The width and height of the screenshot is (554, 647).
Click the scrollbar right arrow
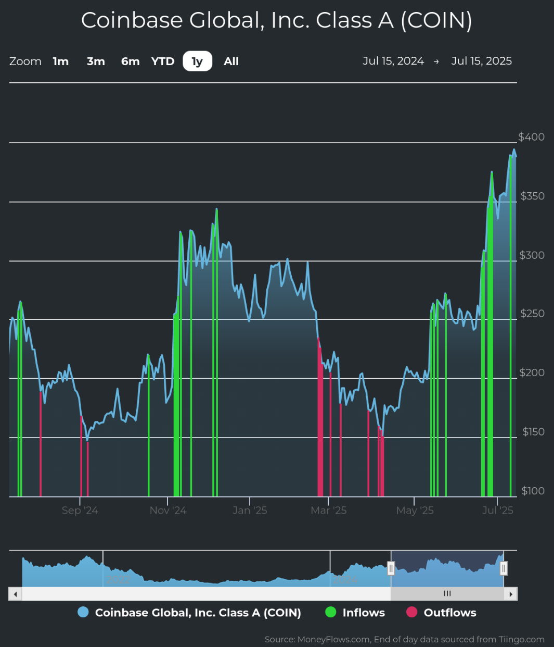(x=511, y=594)
